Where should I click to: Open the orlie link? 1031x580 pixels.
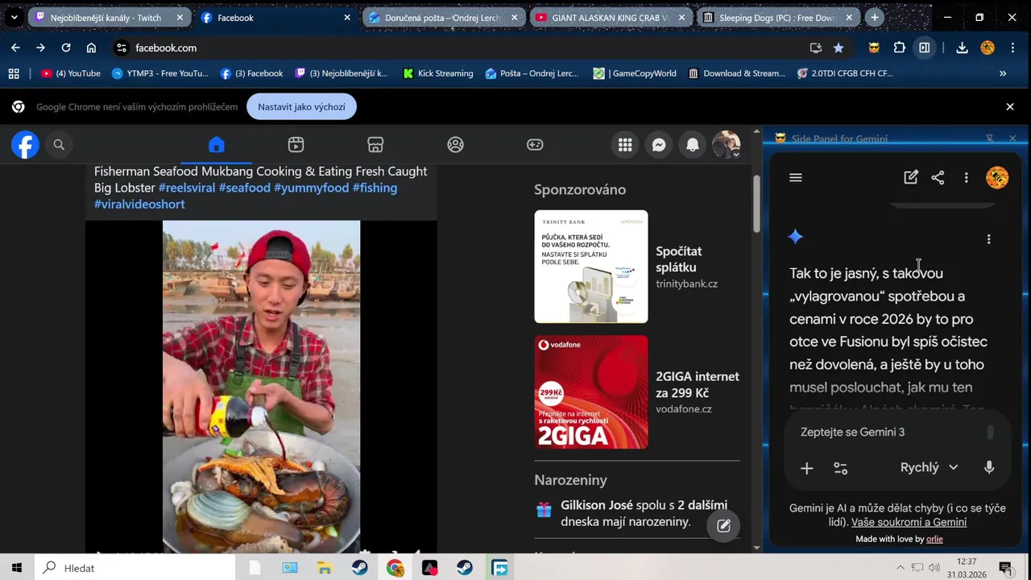pyautogui.click(x=934, y=539)
